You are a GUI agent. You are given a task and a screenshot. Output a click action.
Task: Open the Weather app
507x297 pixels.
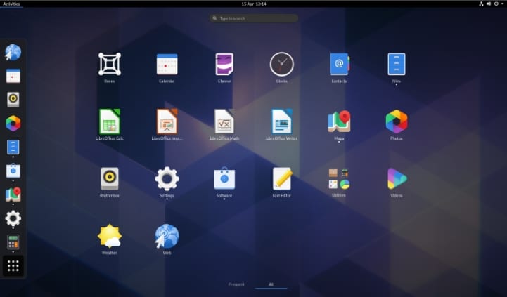pos(110,236)
